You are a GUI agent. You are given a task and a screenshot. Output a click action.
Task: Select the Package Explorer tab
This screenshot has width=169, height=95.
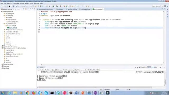click(7, 9)
